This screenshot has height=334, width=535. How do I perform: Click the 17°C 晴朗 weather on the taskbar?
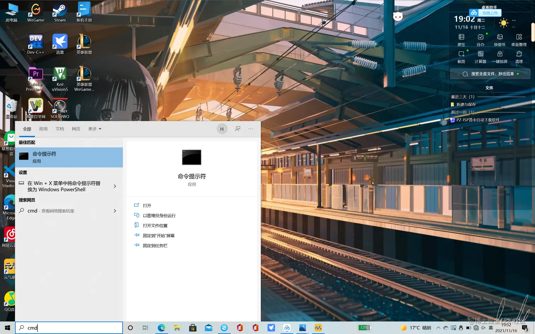pos(416,328)
